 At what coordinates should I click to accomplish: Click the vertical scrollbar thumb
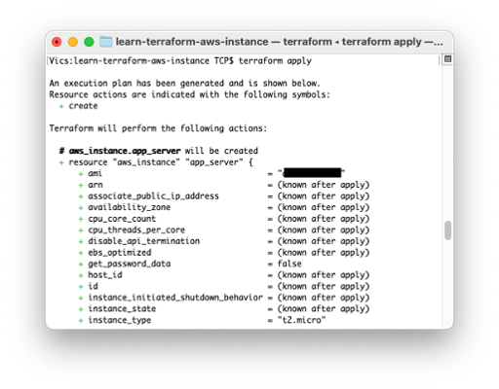[x=447, y=230]
